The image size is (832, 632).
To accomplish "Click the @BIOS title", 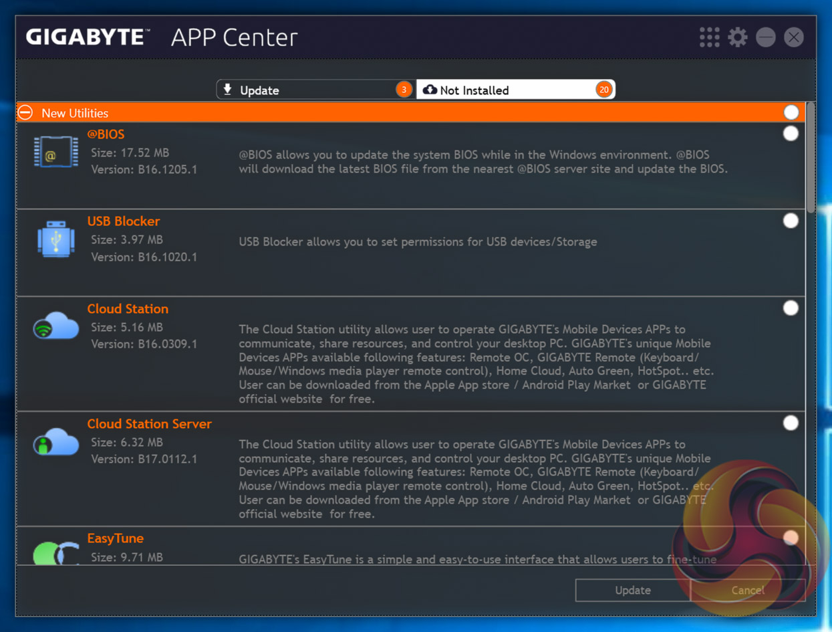I will coord(106,134).
